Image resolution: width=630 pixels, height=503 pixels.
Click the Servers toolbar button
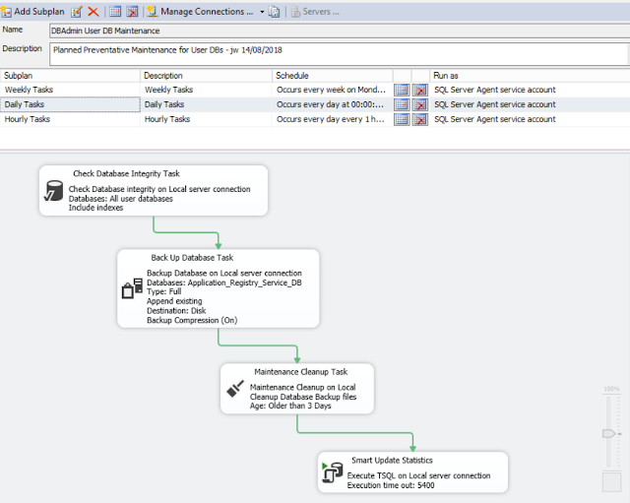315,12
